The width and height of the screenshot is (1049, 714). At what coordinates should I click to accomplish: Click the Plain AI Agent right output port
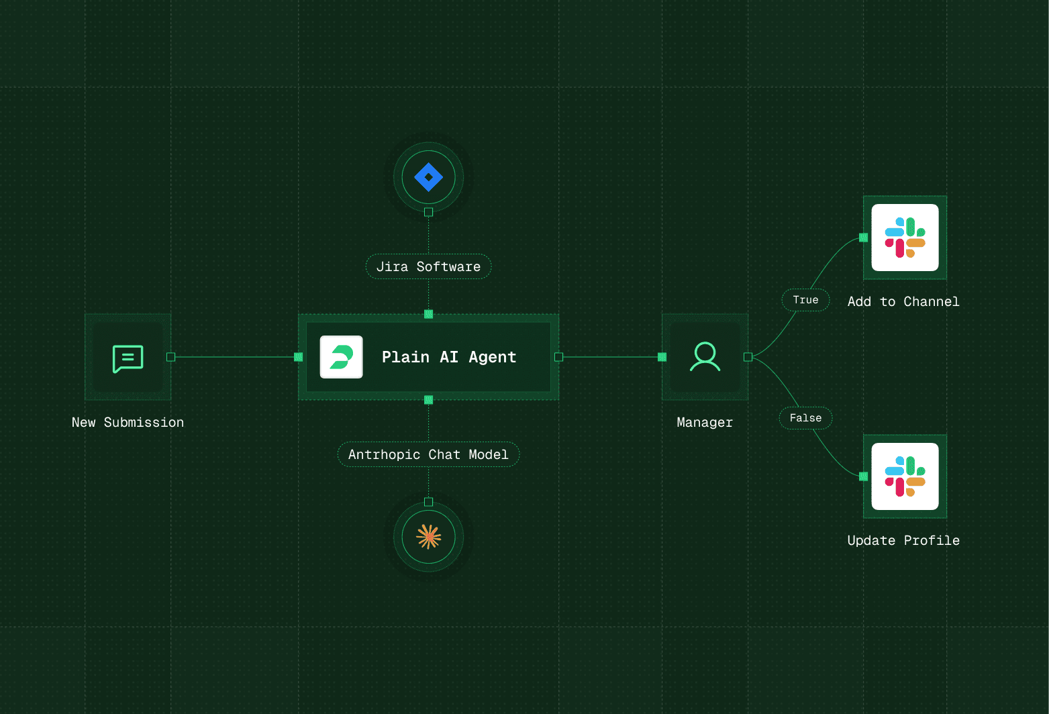[558, 357]
